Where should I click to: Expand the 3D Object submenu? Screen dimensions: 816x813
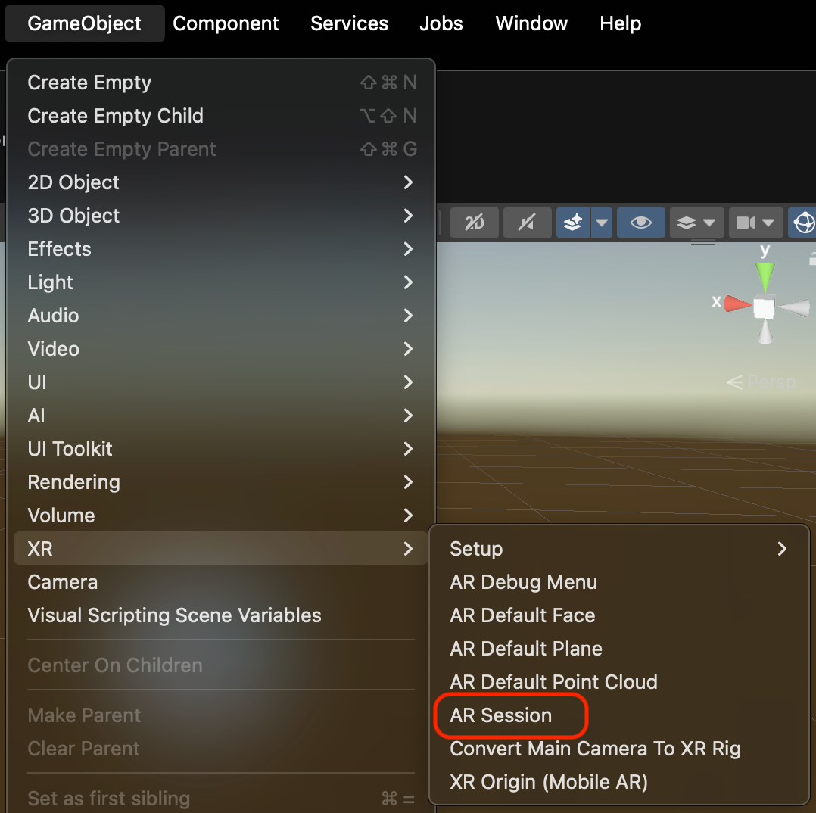point(221,216)
